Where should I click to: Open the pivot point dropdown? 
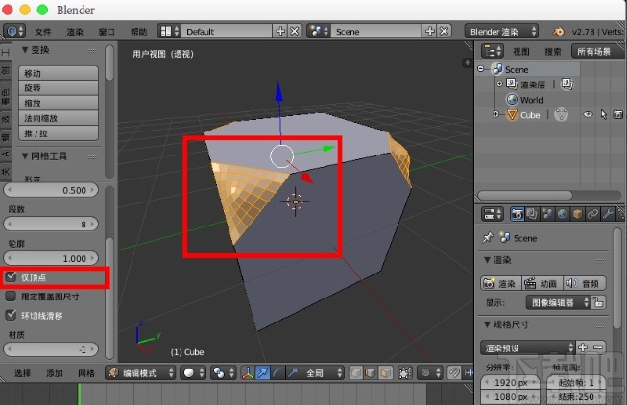[x=223, y=373]
